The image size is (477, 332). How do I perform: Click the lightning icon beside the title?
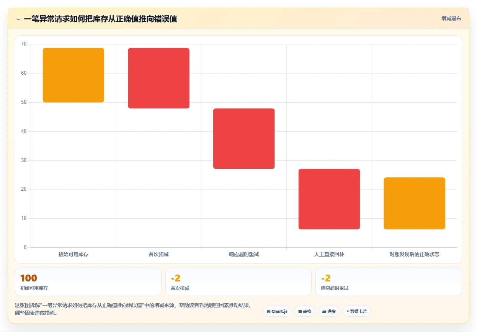[18, 19]
